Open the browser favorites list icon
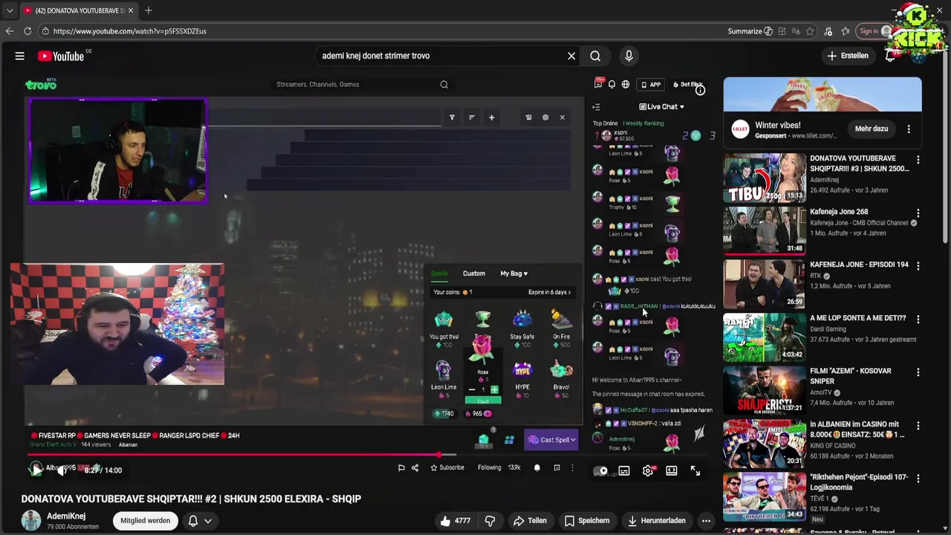The image size is (951, 535). tap(845, 31)
